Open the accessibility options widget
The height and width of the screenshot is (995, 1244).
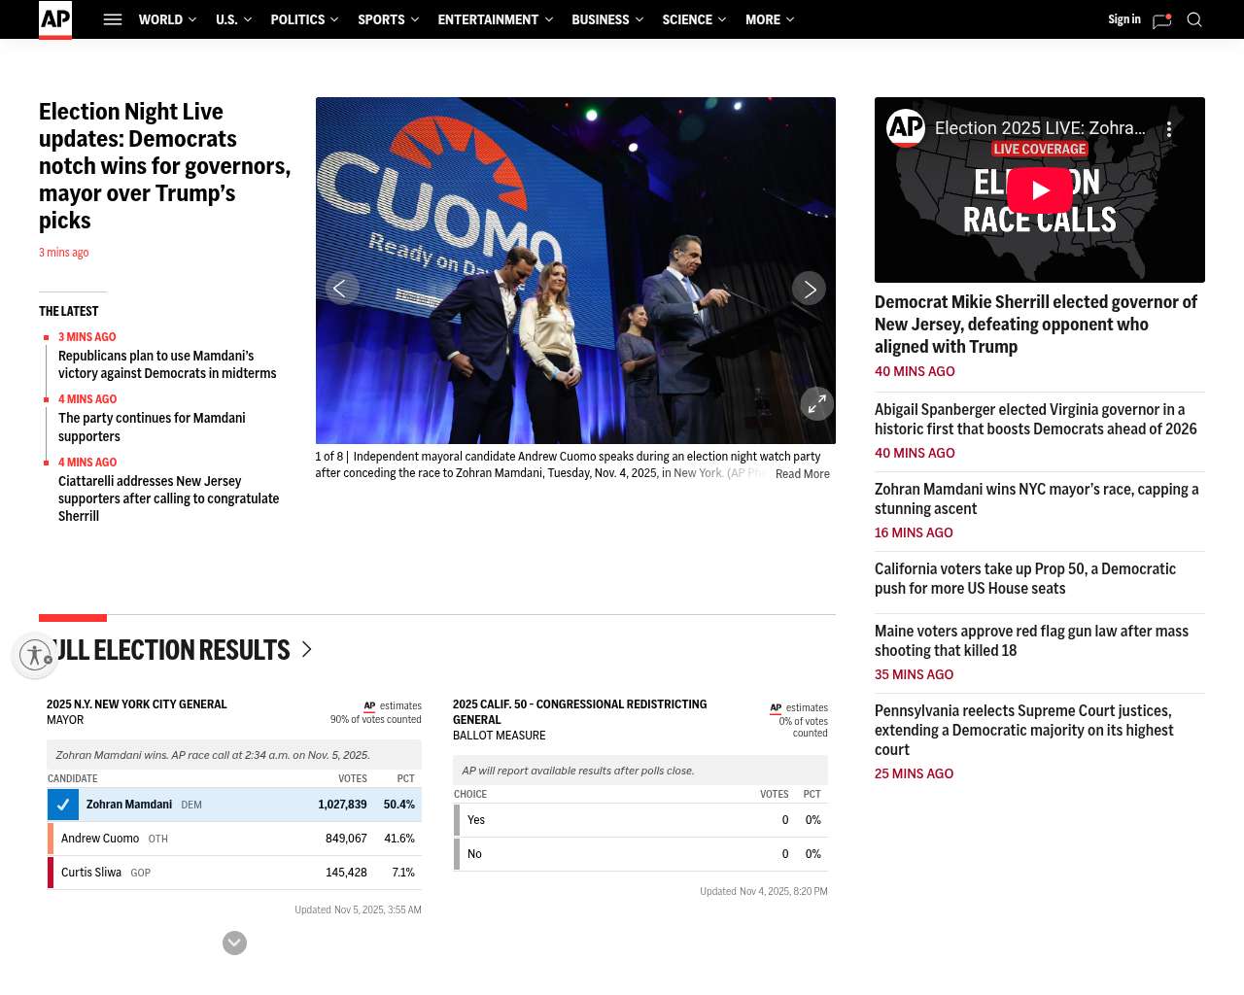point(35,655)
